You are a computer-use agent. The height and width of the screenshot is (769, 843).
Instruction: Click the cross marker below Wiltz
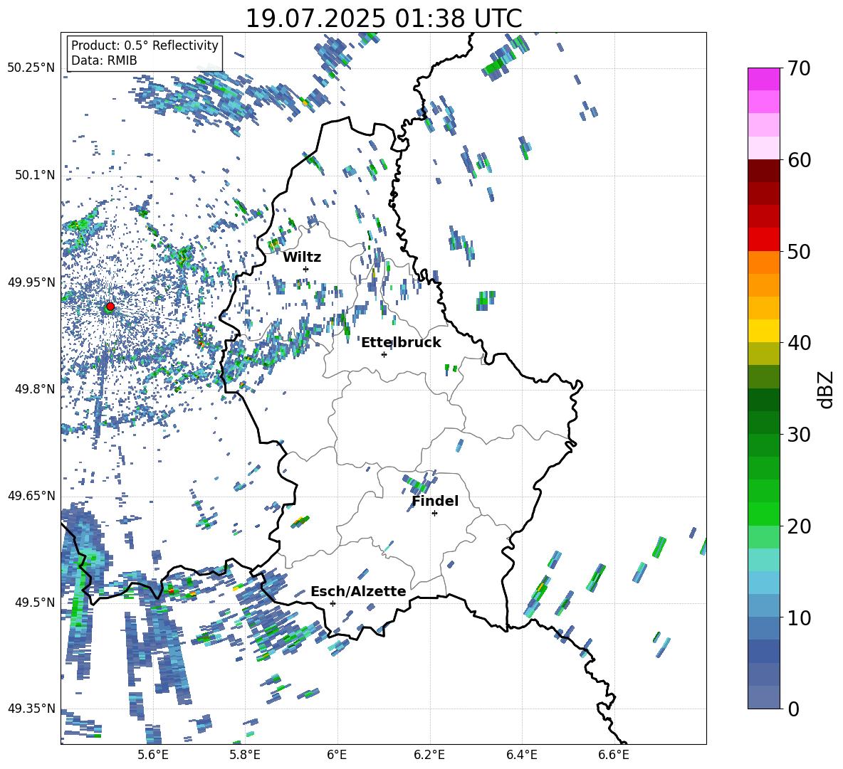[306, 269]
